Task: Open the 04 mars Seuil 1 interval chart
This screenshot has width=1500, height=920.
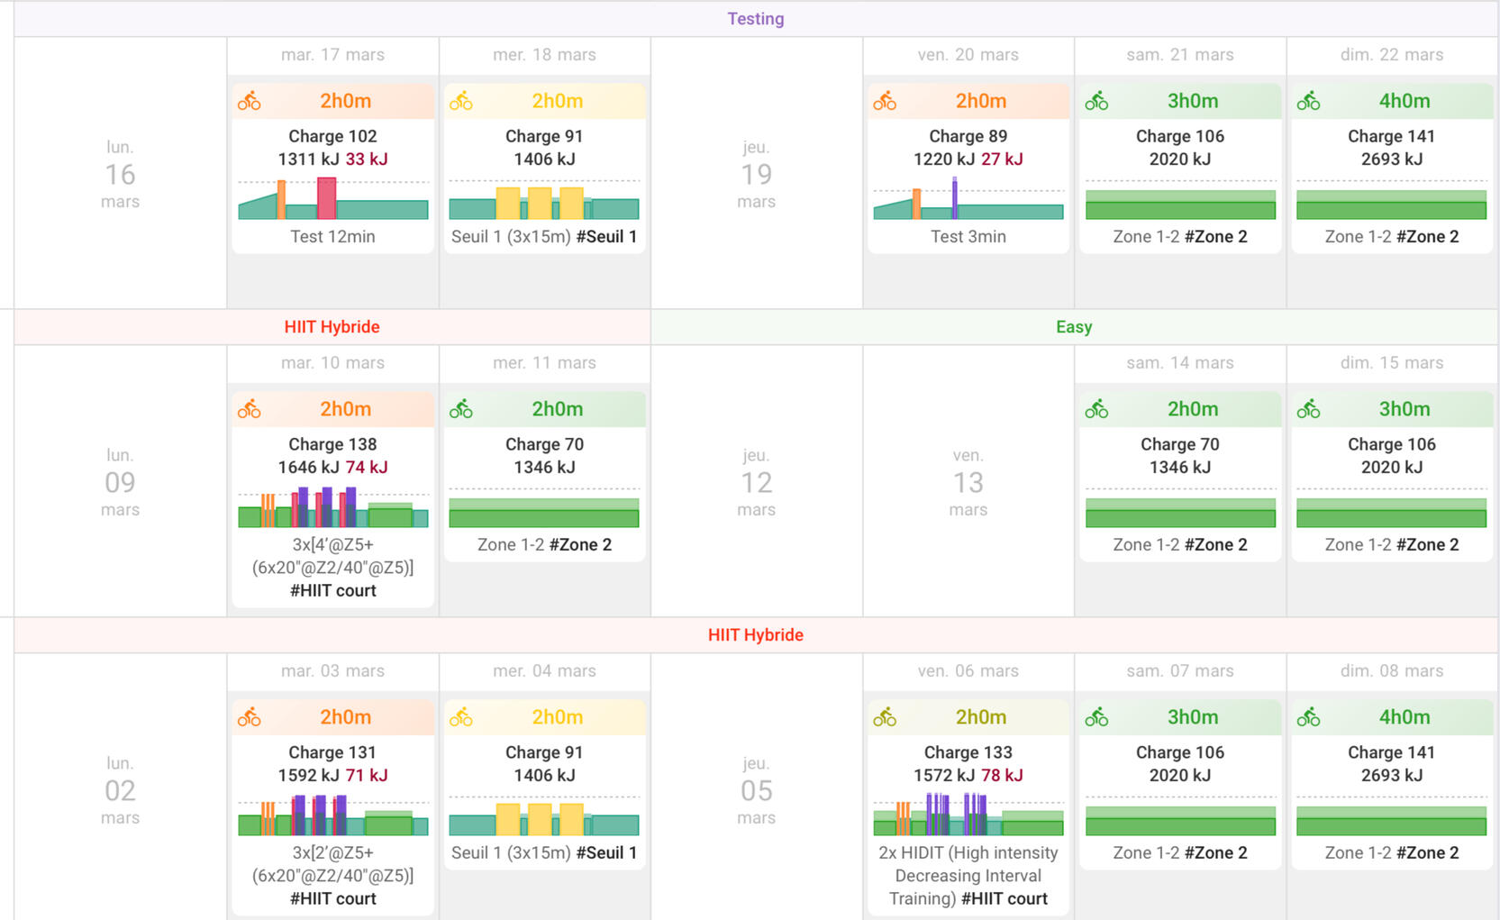Action: click(x=544, y=817)
